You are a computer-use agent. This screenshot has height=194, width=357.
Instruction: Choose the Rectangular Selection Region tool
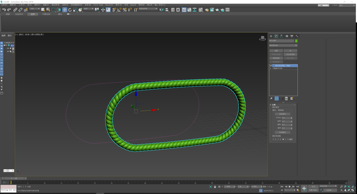54,10
